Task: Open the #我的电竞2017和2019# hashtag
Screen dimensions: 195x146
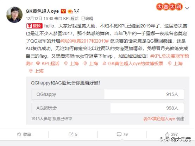Action: point(84,41)
